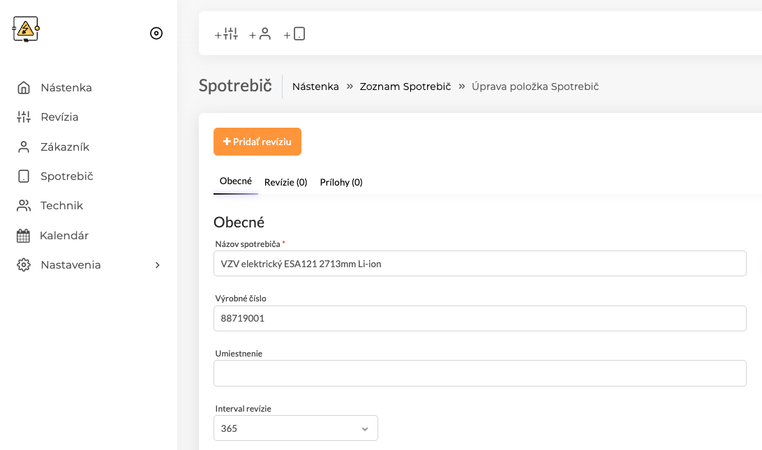762x450 pixels.
Task: Click add customer shortcut icon in top bar
Action: [x=260, y=34]
